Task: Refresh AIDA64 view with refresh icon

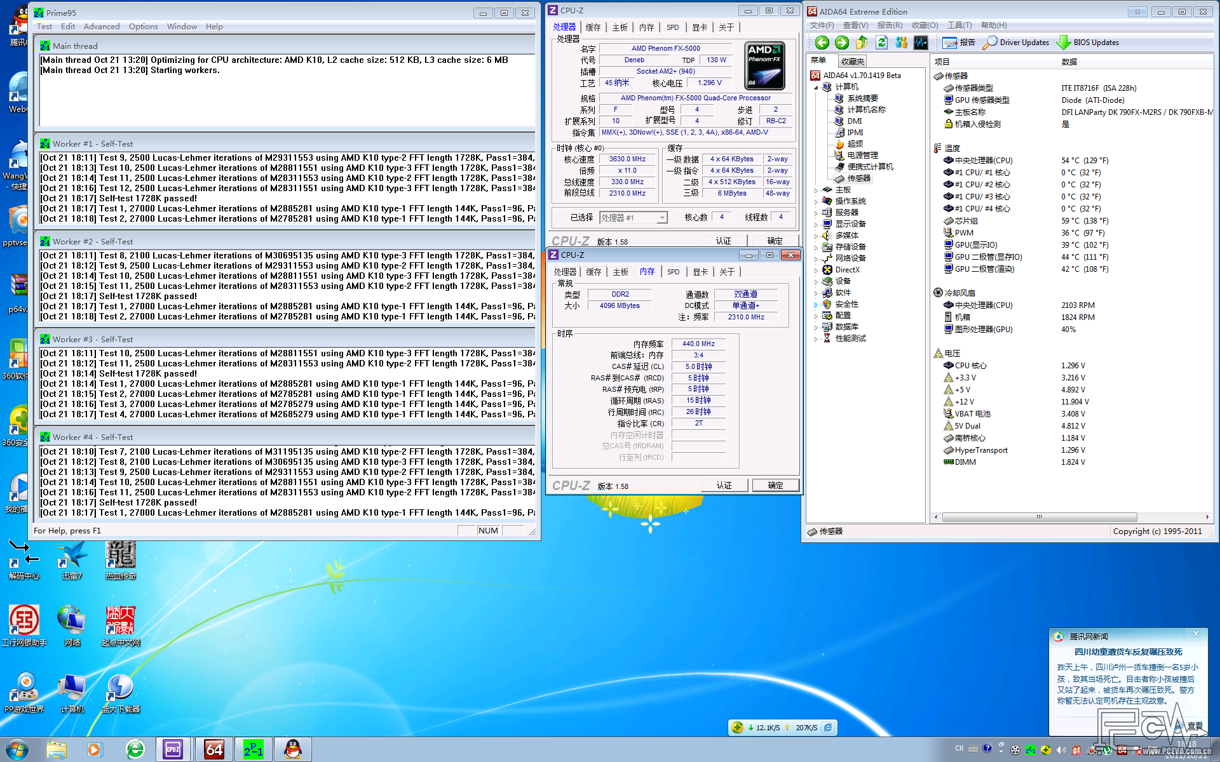Action: click(x=881, y=43)
